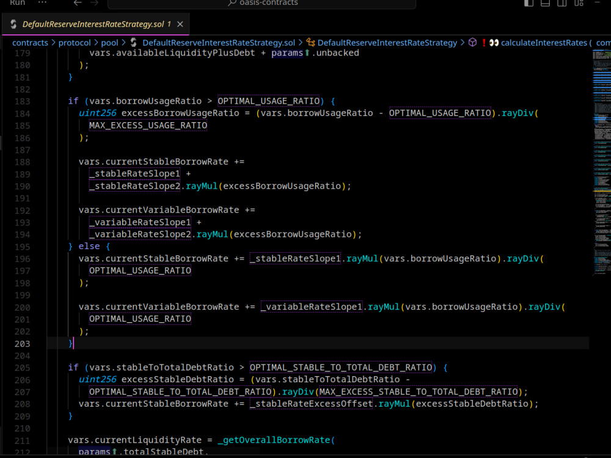Click the protocol breadcrumb link
Screen dimensions: 611x458
75,43
